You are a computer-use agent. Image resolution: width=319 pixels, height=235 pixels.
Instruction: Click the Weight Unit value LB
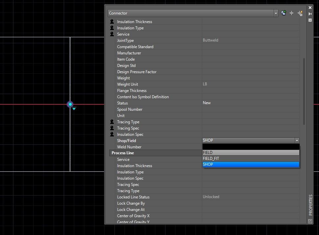(205, 84)
